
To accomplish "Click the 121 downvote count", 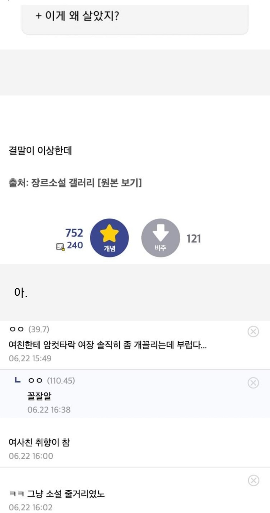I will 194,239.
